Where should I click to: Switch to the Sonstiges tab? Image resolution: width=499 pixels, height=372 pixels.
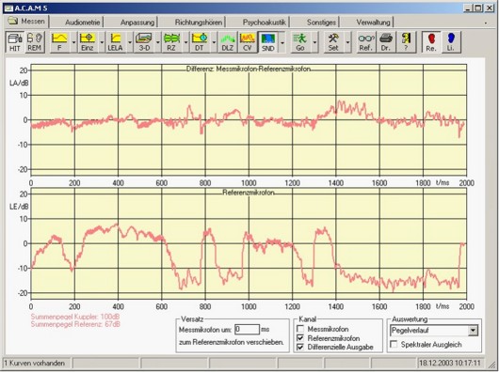click(x=321, y=23)
